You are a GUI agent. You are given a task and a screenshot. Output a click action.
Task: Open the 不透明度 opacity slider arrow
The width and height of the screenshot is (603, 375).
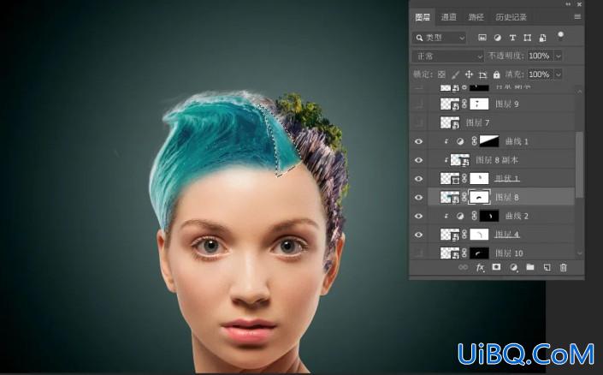(559, 57)
